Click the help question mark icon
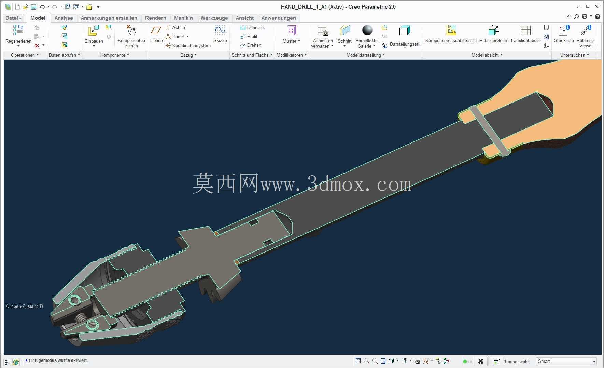The width and height of the screenshot is (604, 368). [598, 16]
